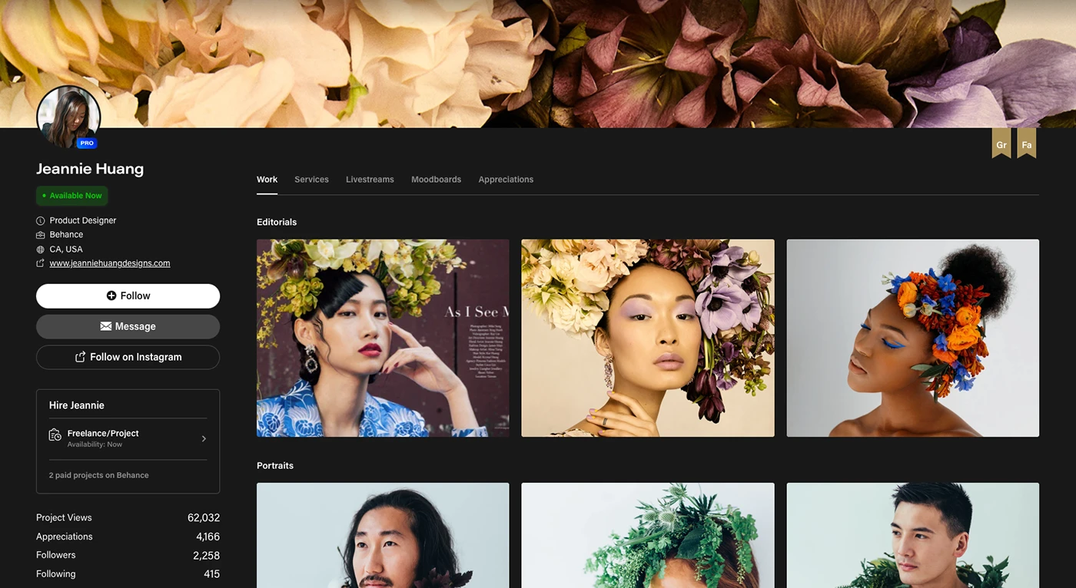
Task: Open Jeannie Huang's profile avatar photo
Action: coord(68,117)
